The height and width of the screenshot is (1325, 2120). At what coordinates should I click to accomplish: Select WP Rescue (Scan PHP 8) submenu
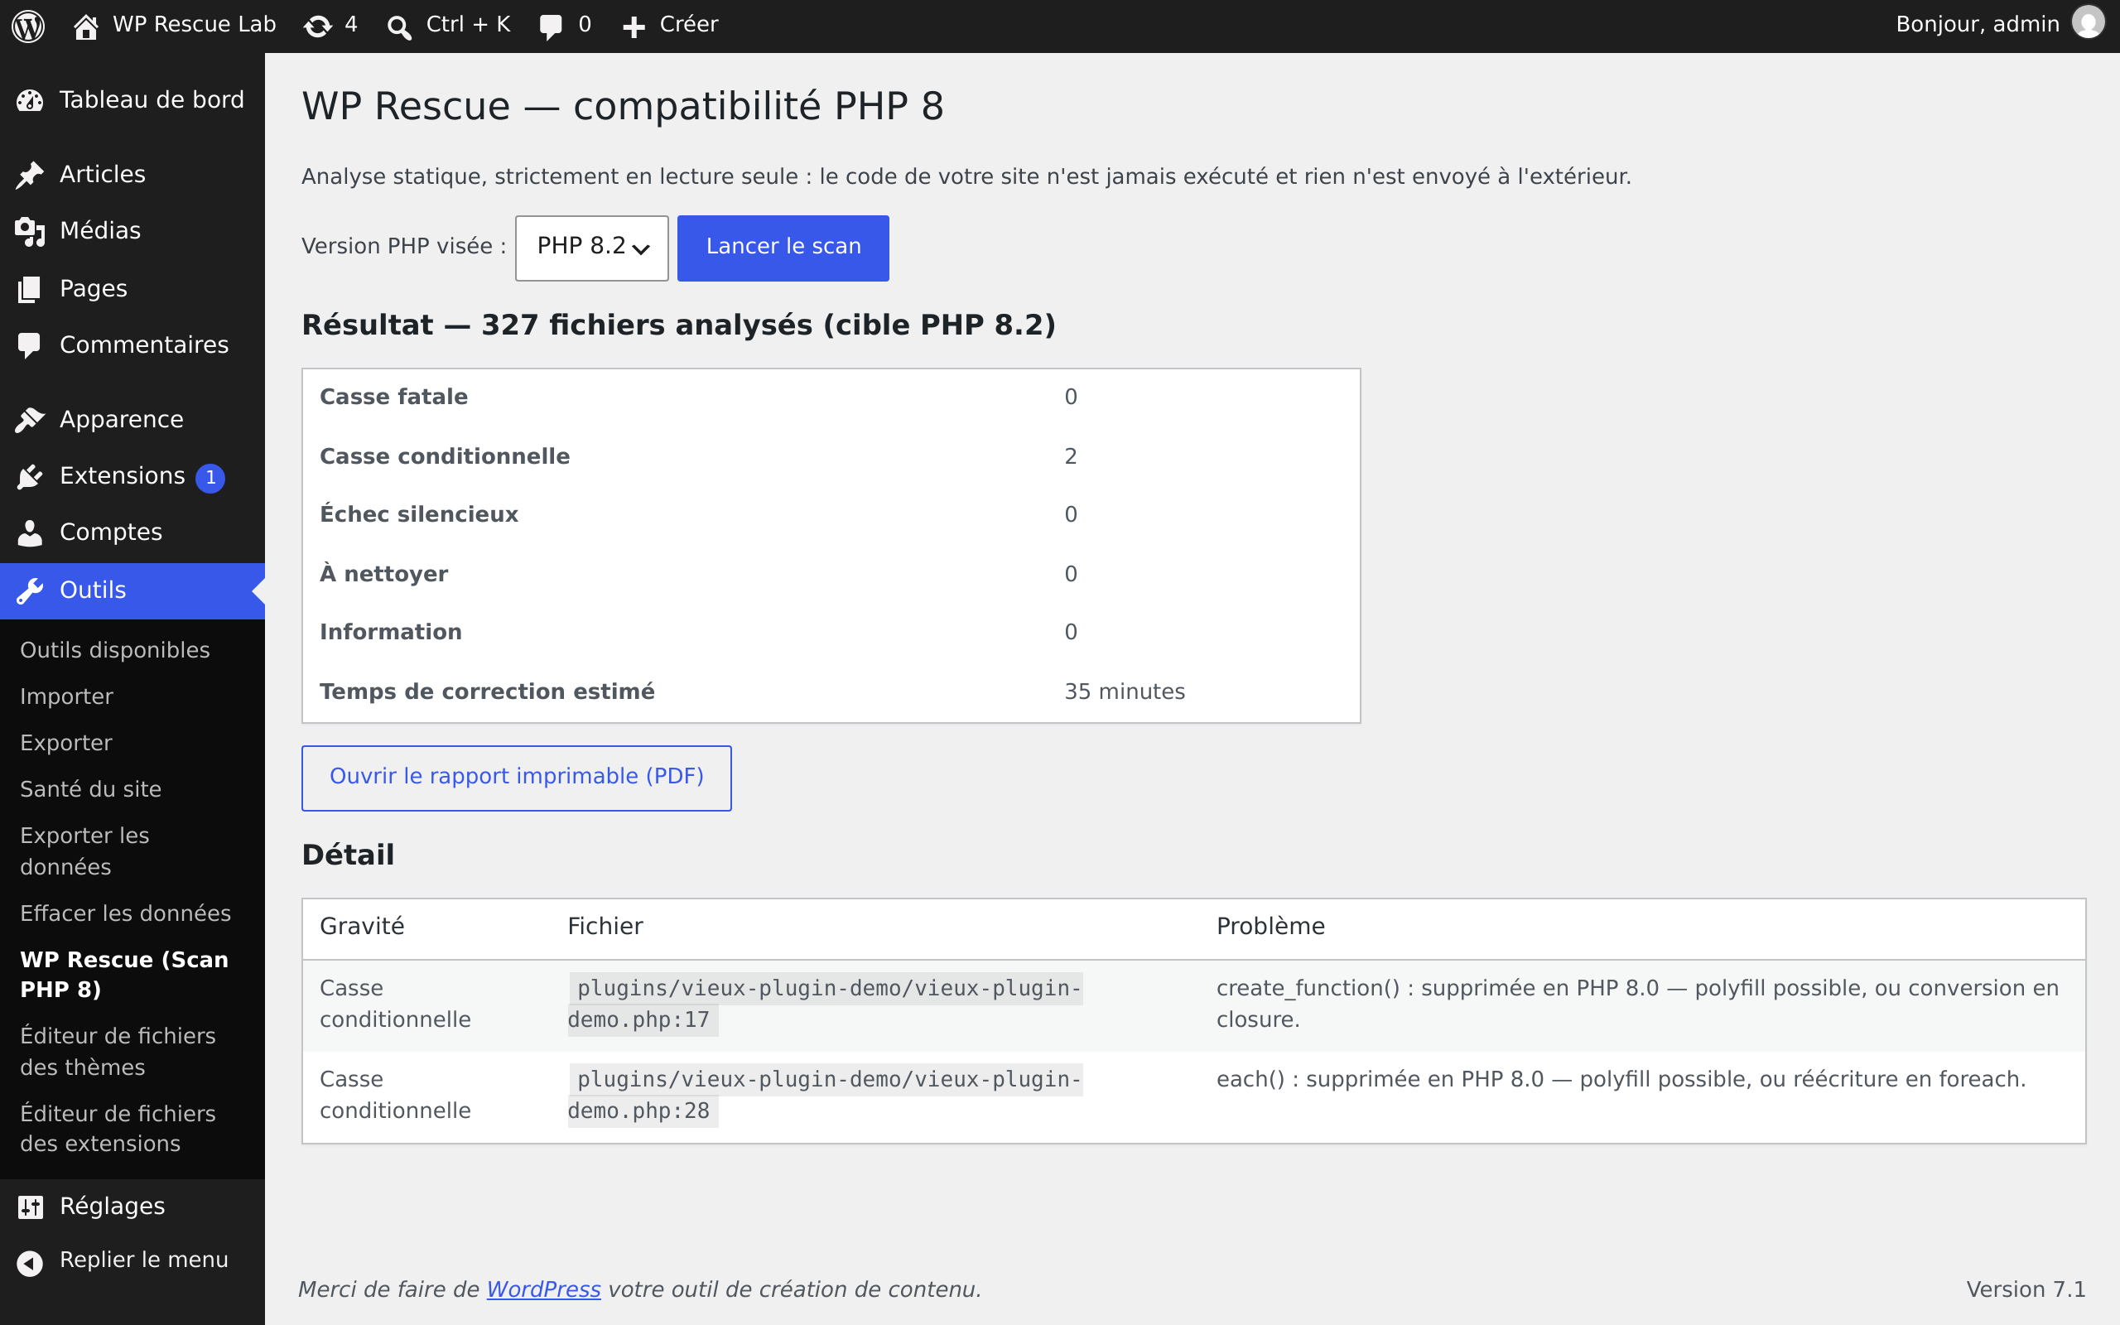tap(123, 975)
